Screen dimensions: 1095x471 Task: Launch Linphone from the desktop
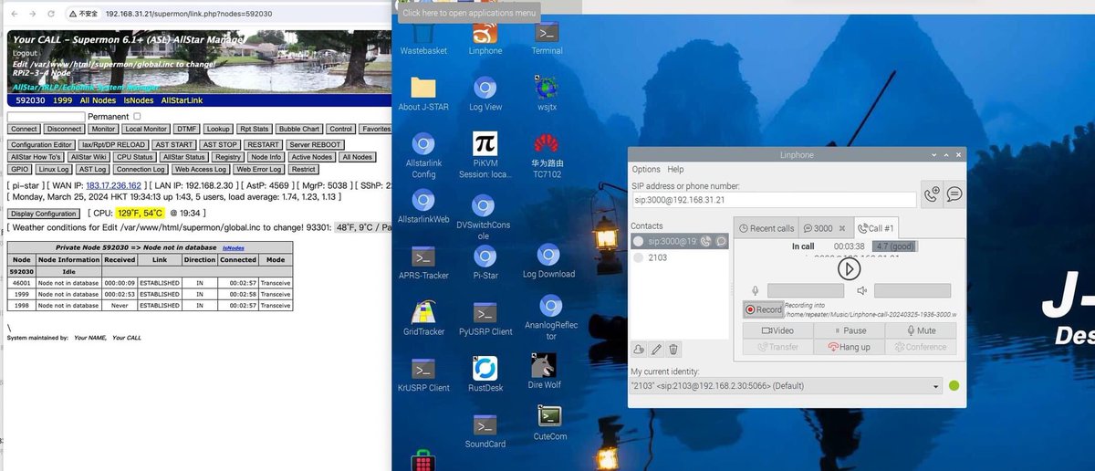(x=485, y=37)
